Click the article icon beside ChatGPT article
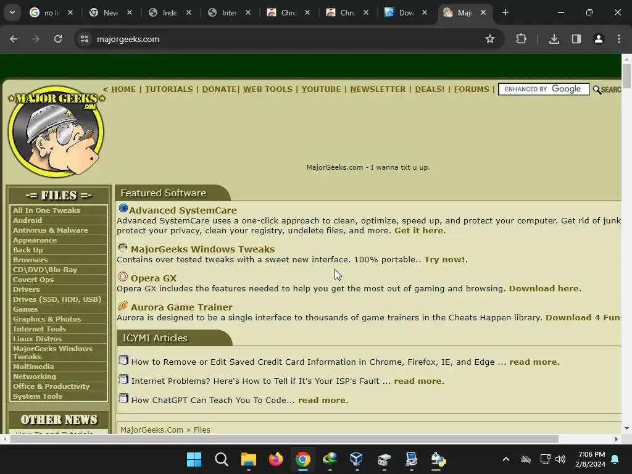 [123, 398]
